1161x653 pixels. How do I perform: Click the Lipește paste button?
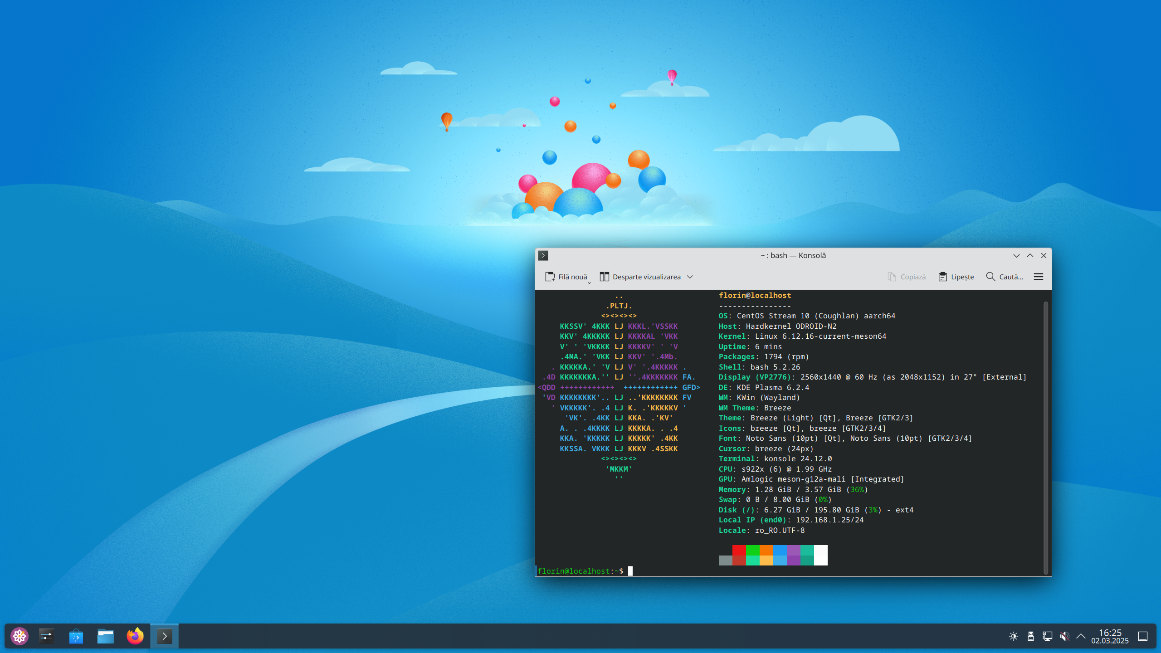coord(956,277)
